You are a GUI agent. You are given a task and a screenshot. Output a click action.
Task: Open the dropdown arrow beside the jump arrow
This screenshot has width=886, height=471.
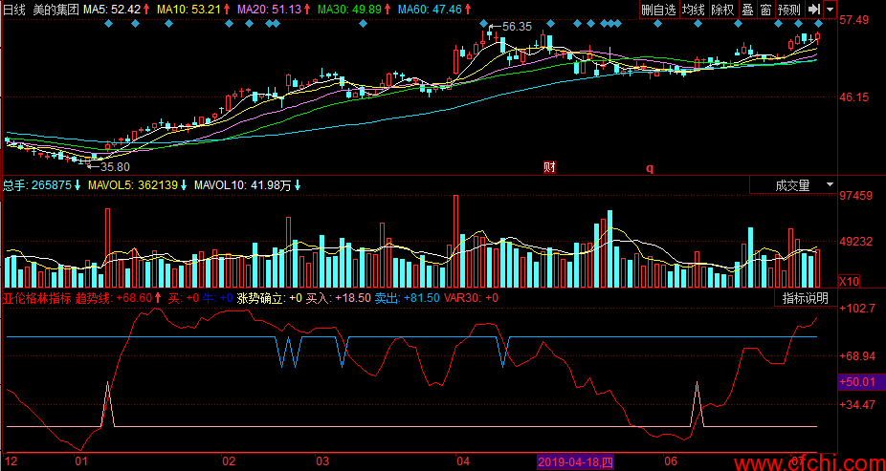point(831,9)
